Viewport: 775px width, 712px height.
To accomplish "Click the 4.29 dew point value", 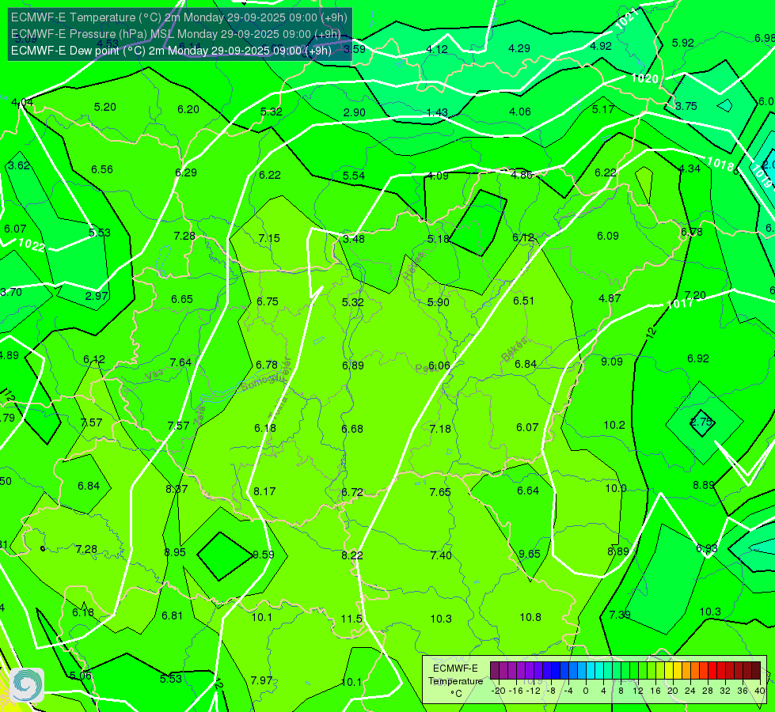I will pos(519,48).
